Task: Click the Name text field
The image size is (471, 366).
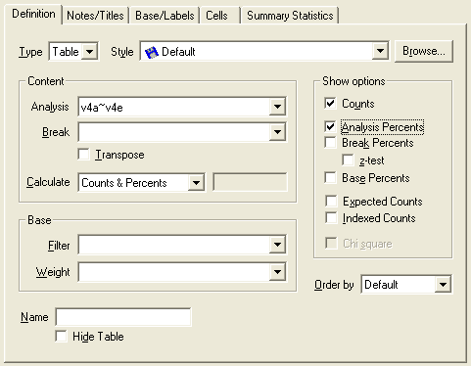Action: [x=123, y=317]
